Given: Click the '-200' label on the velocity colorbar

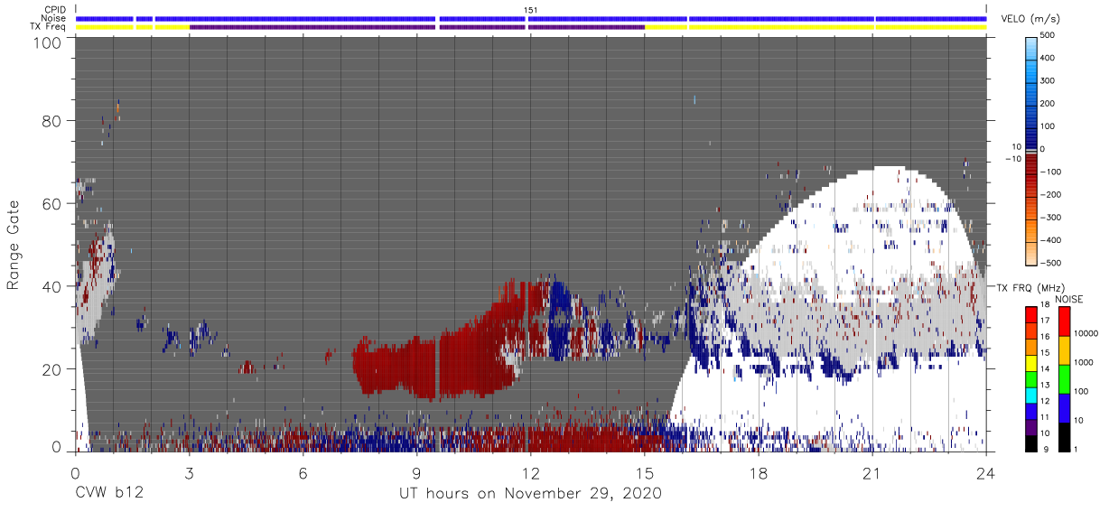Looking at the screenshot, I should (x=1053, y=195).
